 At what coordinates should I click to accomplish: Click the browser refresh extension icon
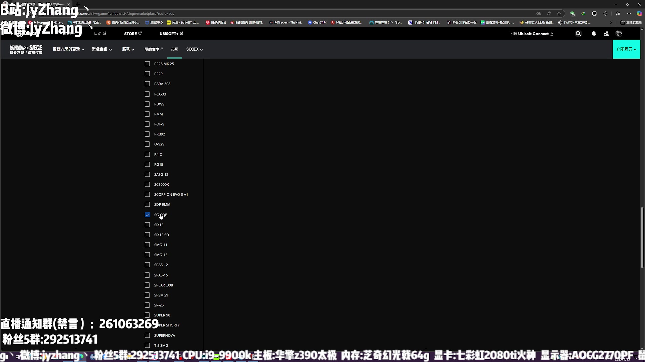click(x=605, y=14)
